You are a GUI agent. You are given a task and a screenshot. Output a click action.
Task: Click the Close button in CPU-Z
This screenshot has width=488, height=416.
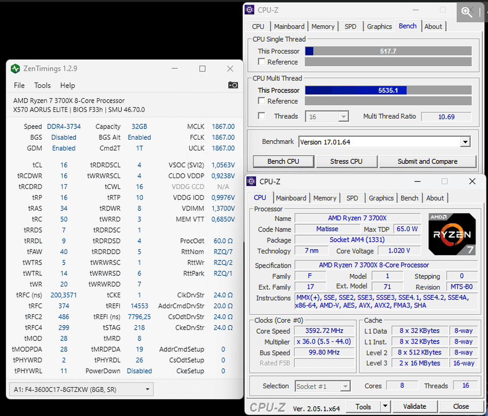click(x=461, y=407)
